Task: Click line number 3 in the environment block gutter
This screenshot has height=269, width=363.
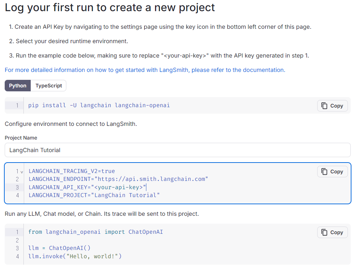Action: point(17,187)
